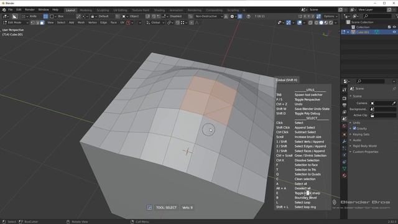Image resolution: width=398 pixels, height=224 pixels.
Task: Open the viewport Select menu
Action: coord(61,22)
